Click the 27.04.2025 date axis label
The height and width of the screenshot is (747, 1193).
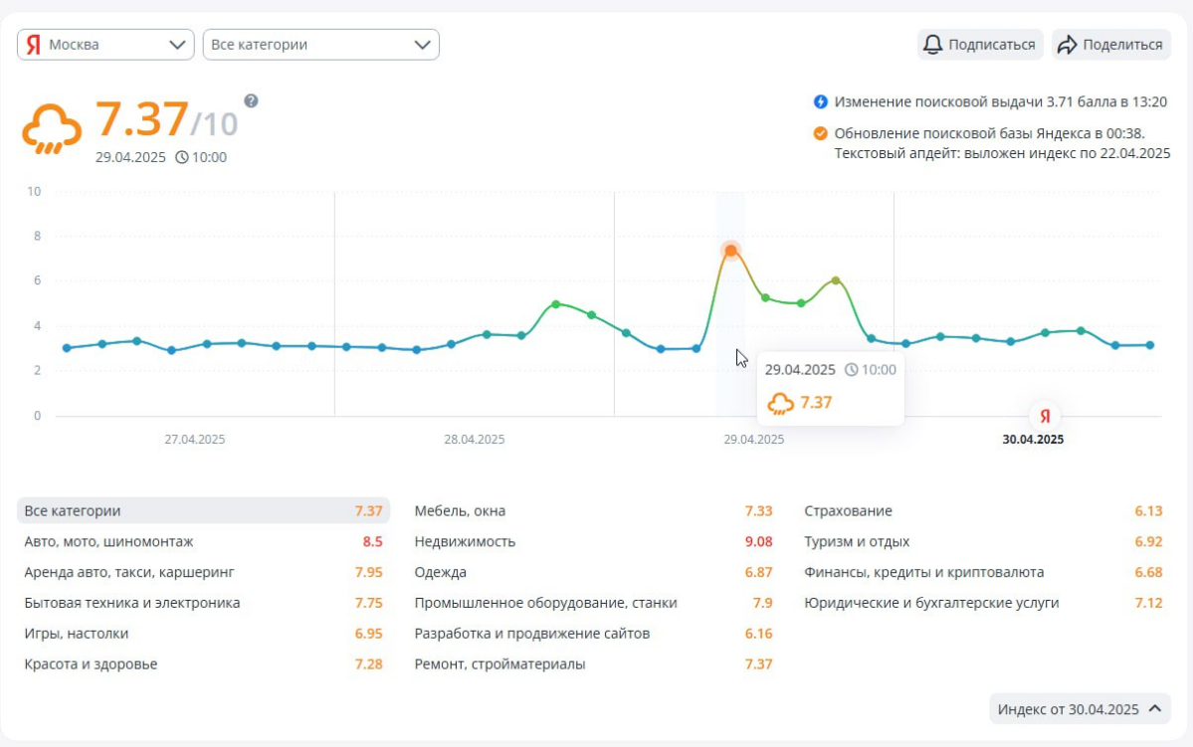coord(195,440)
